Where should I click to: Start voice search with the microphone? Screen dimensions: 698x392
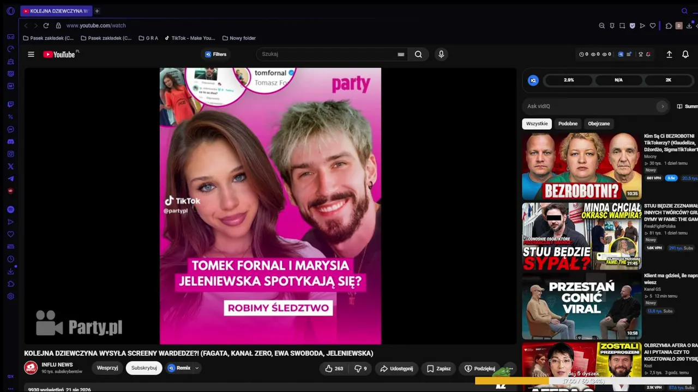(x=441, y=54)
